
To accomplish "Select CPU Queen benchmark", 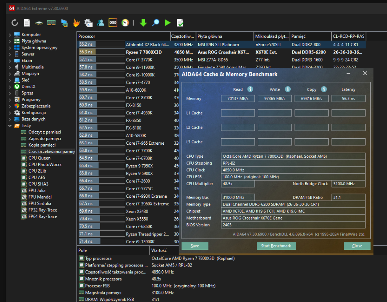I will [x=39, y=158].
